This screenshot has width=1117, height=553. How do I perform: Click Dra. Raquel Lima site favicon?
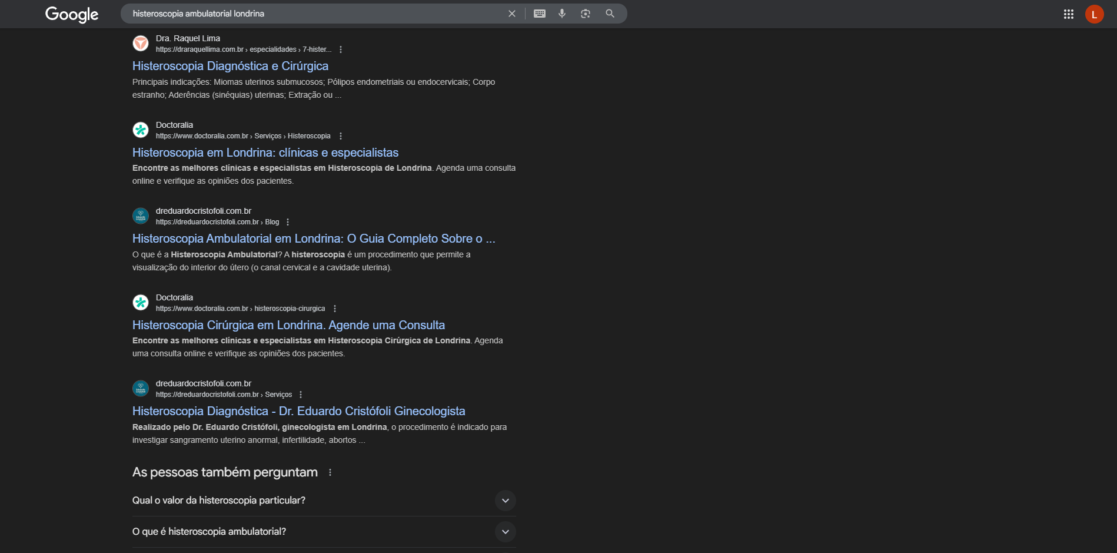(141, 43)
